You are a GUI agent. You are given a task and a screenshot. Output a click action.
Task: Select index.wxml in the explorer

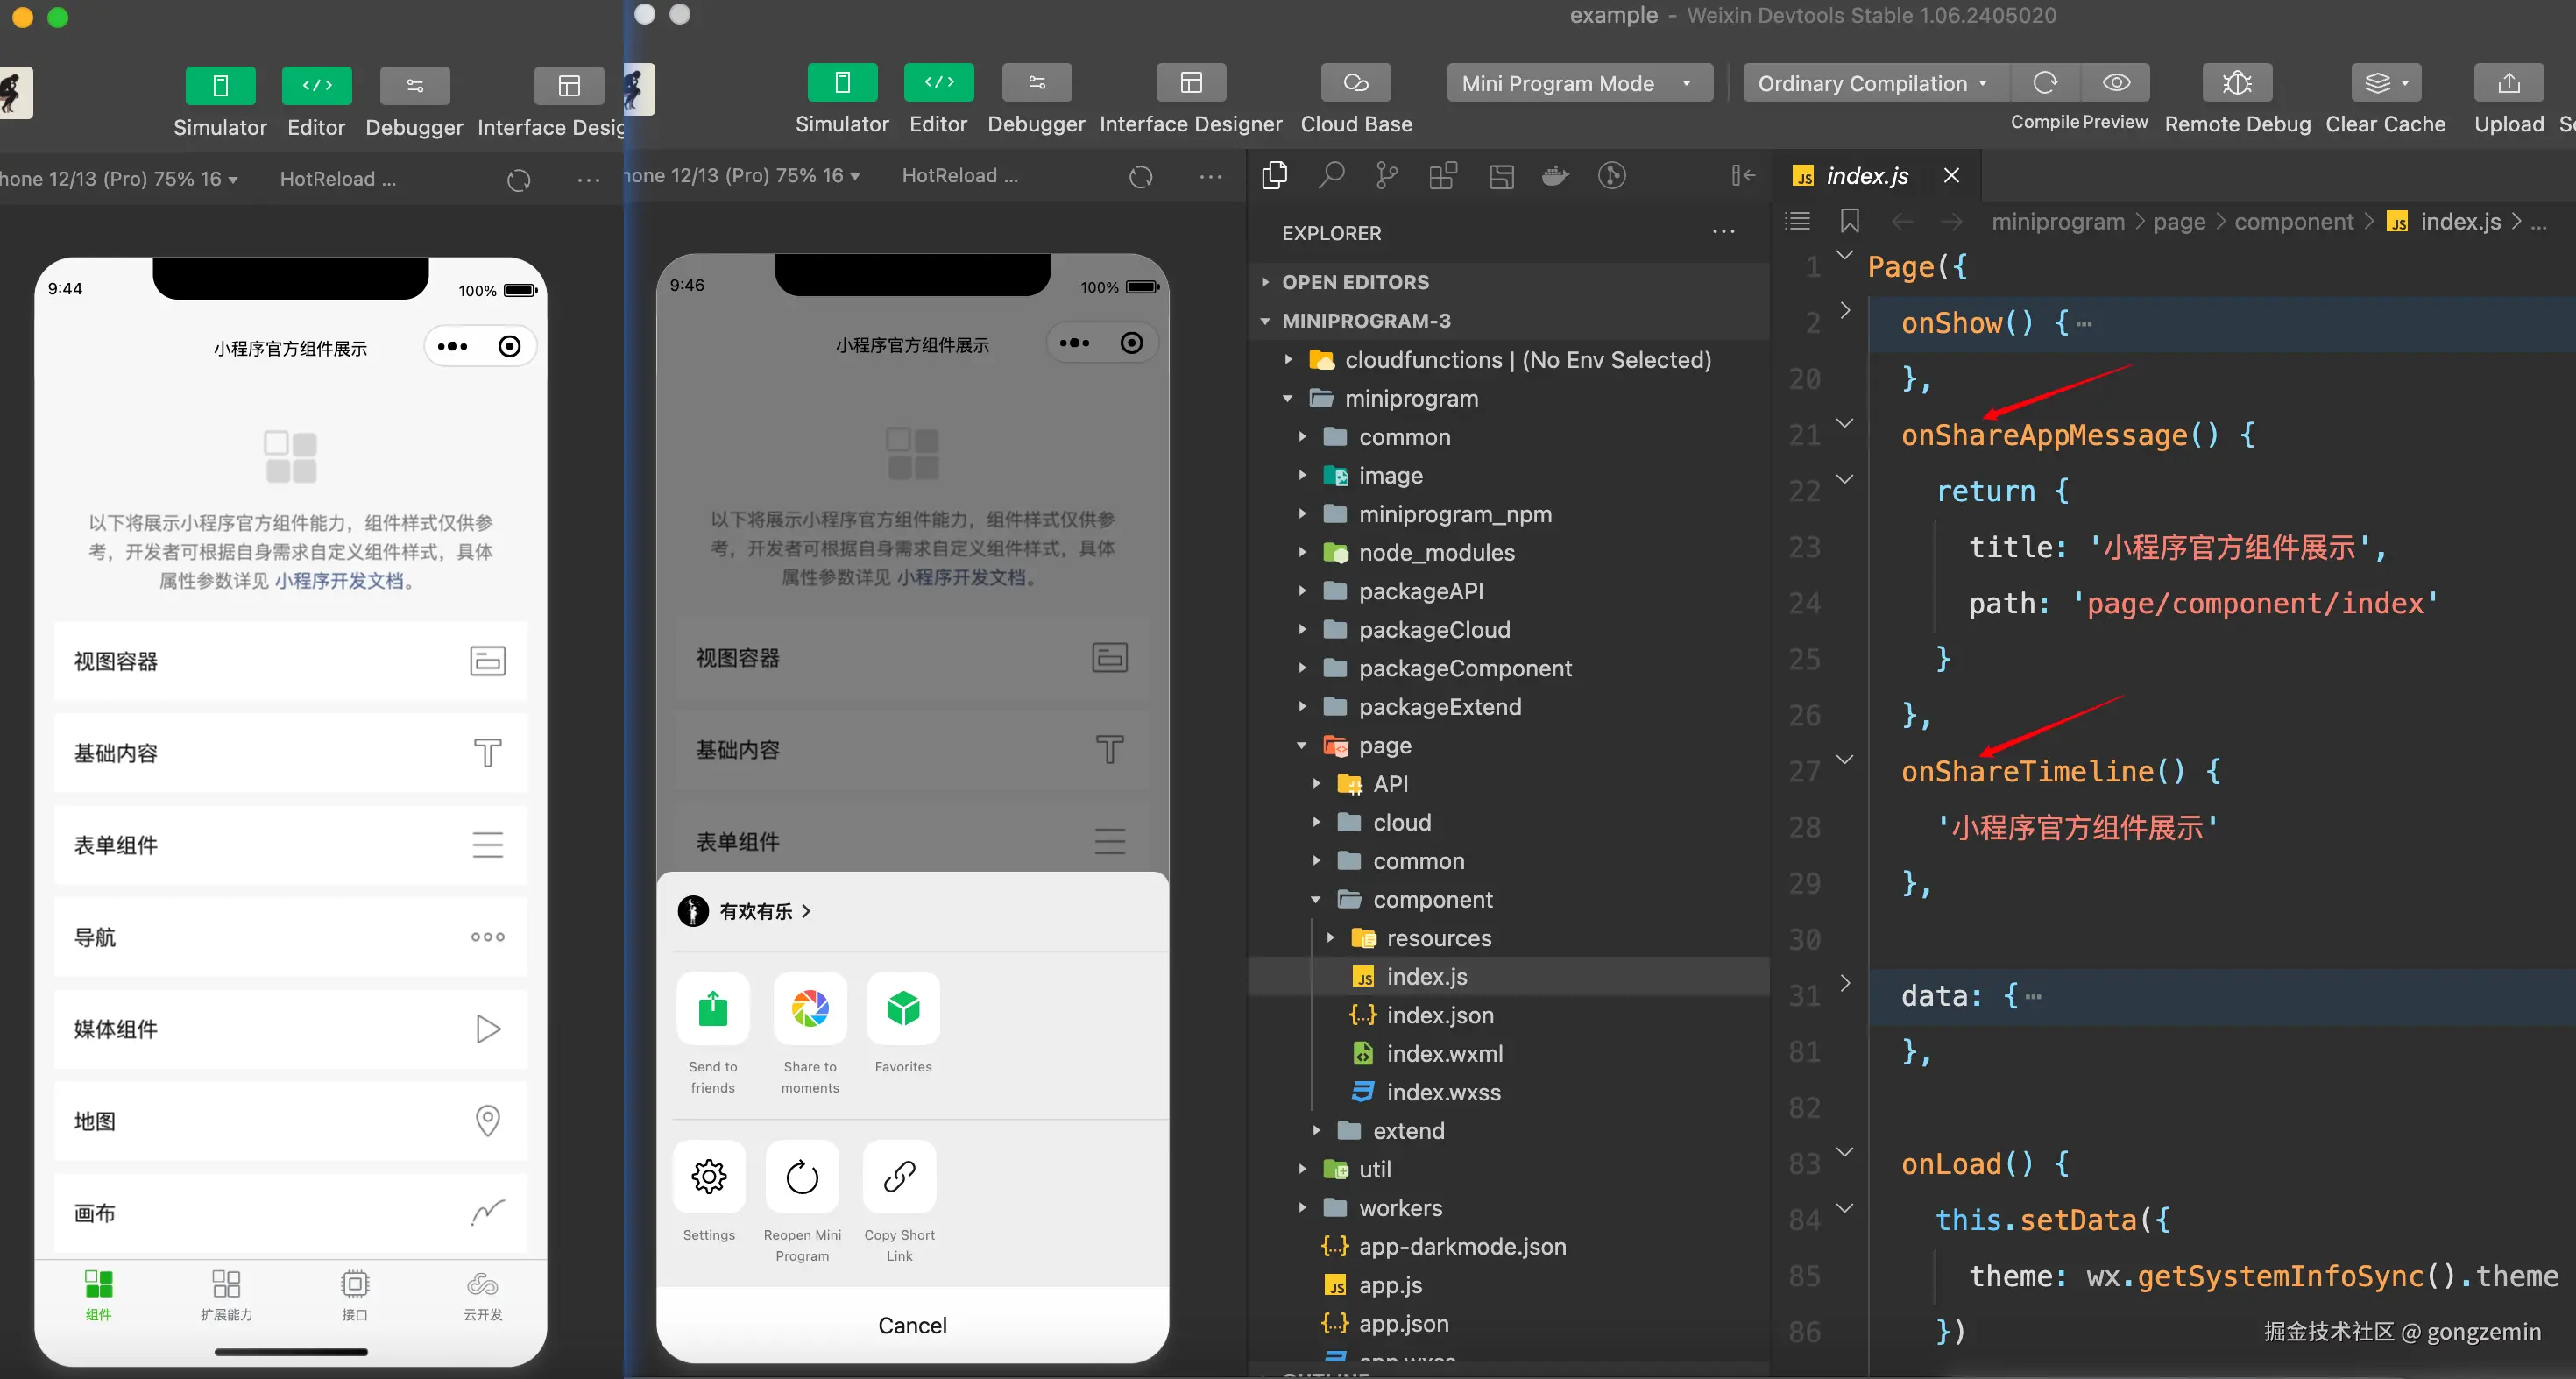tap(1443, 1054)
